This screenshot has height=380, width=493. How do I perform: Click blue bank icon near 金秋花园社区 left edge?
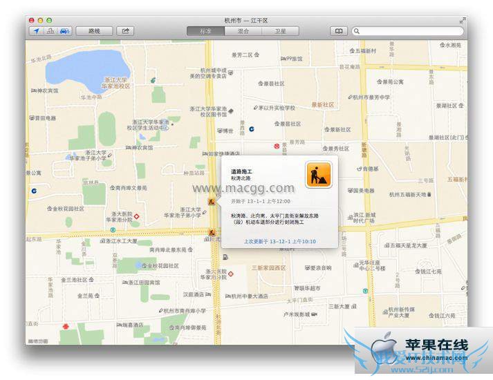pos(34,191)
